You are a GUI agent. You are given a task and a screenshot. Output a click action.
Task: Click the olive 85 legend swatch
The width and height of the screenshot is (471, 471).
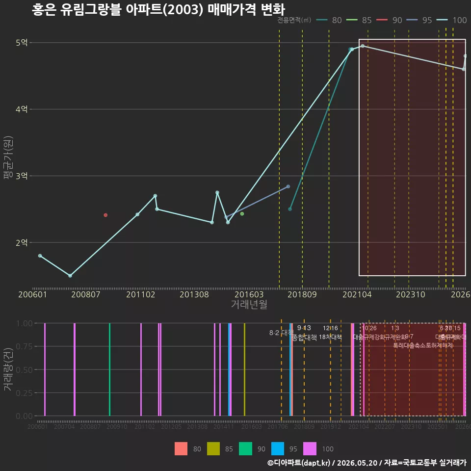pyautogui.click(x=213, y=448)
